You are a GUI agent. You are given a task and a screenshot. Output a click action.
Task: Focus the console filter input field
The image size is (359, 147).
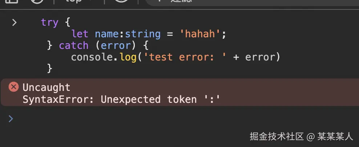(252, 2)
